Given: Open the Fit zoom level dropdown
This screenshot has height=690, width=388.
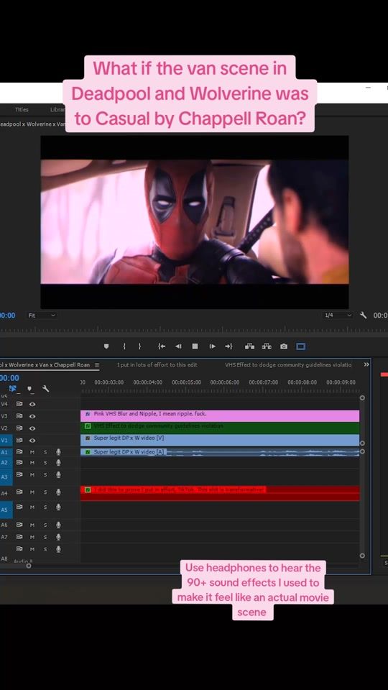Looking at the screenshot, I should (x=42, y=315).
